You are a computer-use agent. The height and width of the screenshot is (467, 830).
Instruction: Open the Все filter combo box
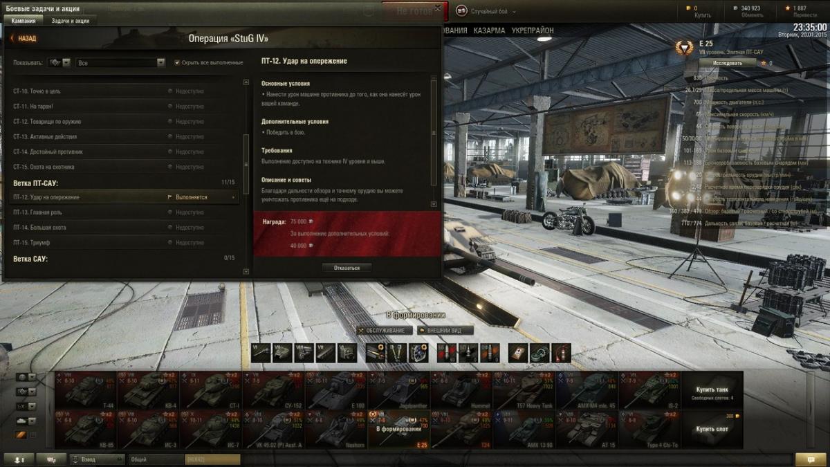pyautogui.click(x=120, y=62)
